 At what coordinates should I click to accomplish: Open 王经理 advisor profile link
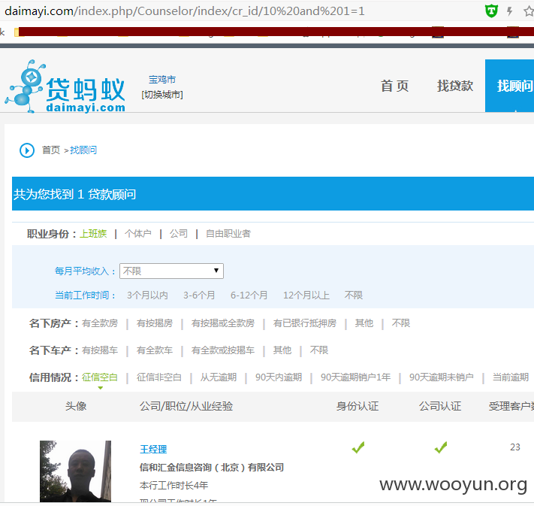tap(153, 450)
